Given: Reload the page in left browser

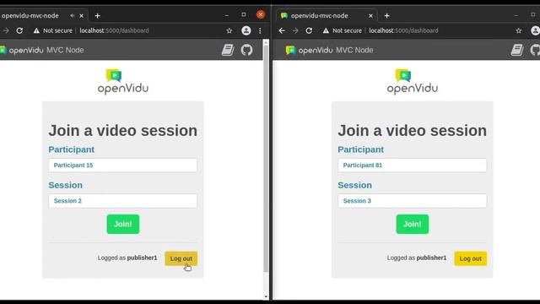Looking at the screenshot, I should [19, 30].
